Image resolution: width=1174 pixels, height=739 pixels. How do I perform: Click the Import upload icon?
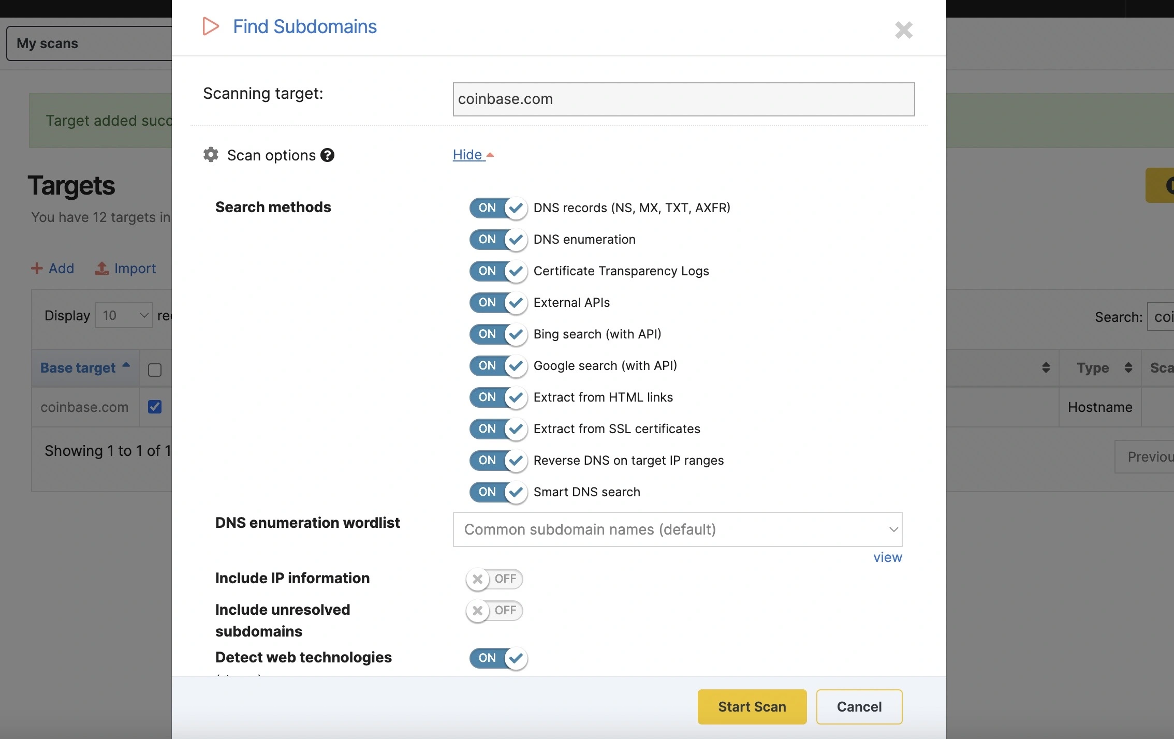(101, 268)
